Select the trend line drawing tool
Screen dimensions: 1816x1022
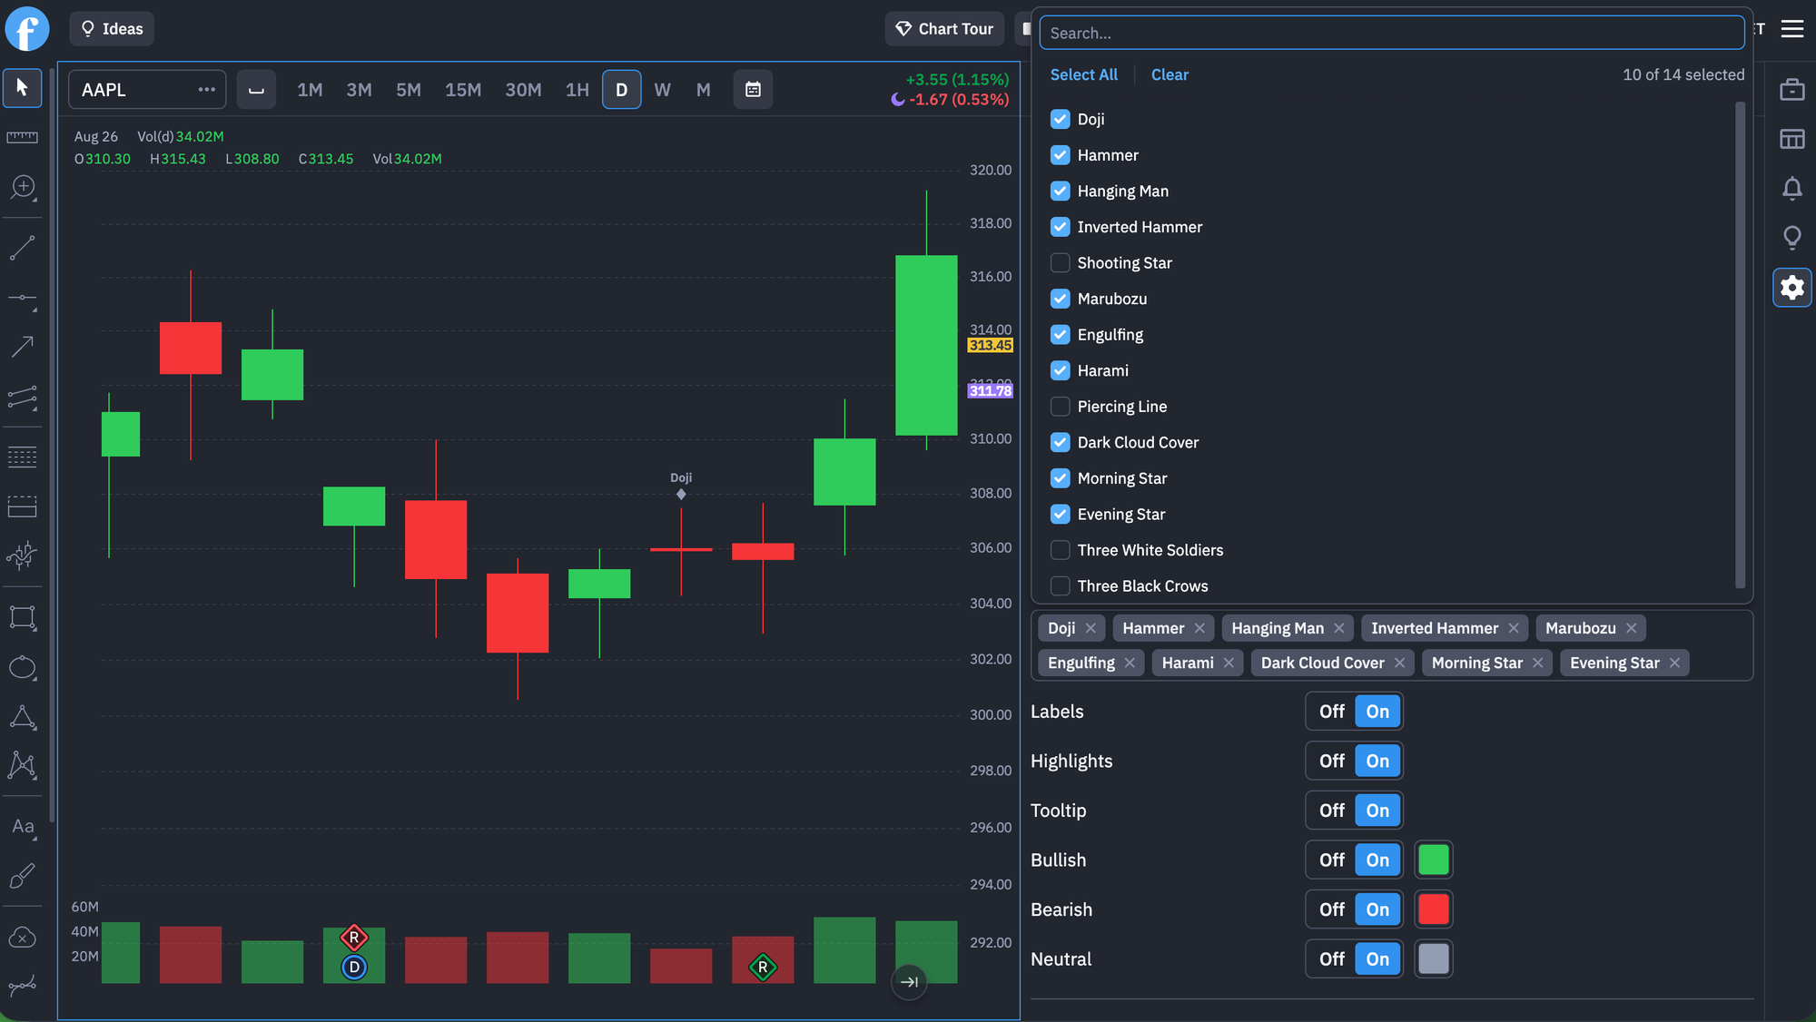tap(22, 248)
